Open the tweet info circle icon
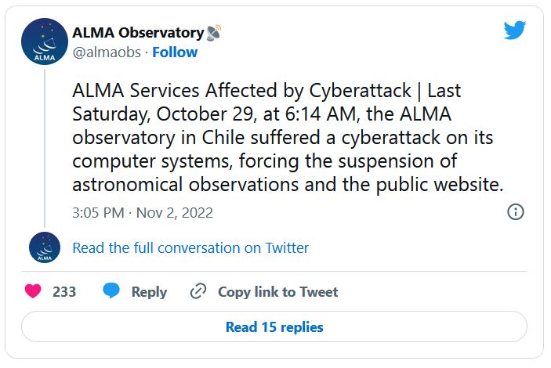Screen dimensions: 551x368 pos(516,211)
